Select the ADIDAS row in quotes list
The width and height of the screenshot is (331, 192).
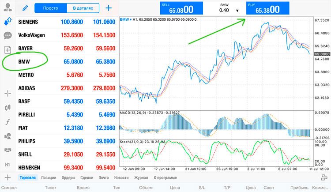(67, 88)
